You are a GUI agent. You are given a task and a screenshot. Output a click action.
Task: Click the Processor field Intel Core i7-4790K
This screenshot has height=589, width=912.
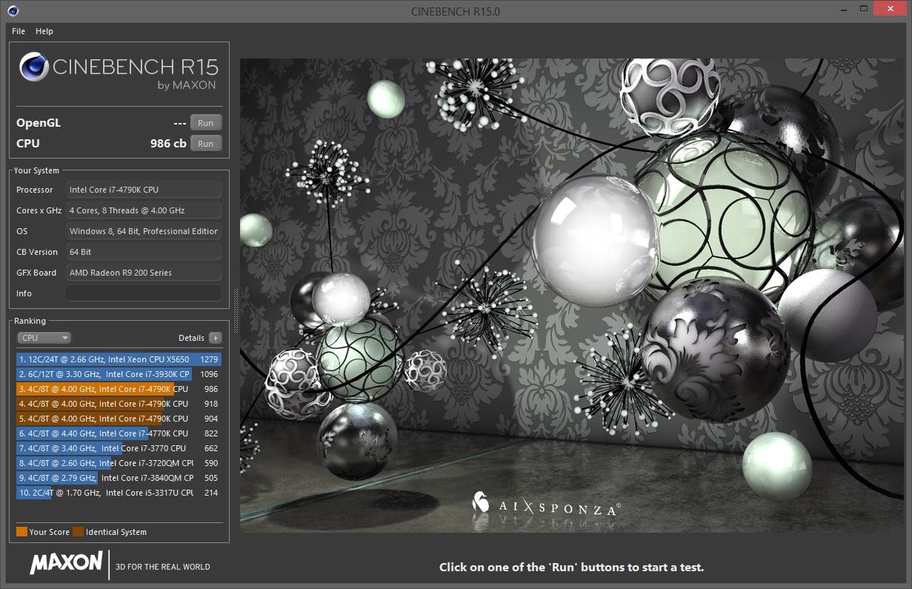pyautogui.click(x=144, y=190)
